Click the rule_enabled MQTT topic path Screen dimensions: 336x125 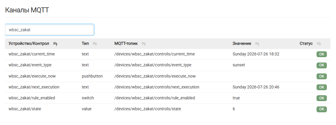pyautogui.click(x=155, y=98)
